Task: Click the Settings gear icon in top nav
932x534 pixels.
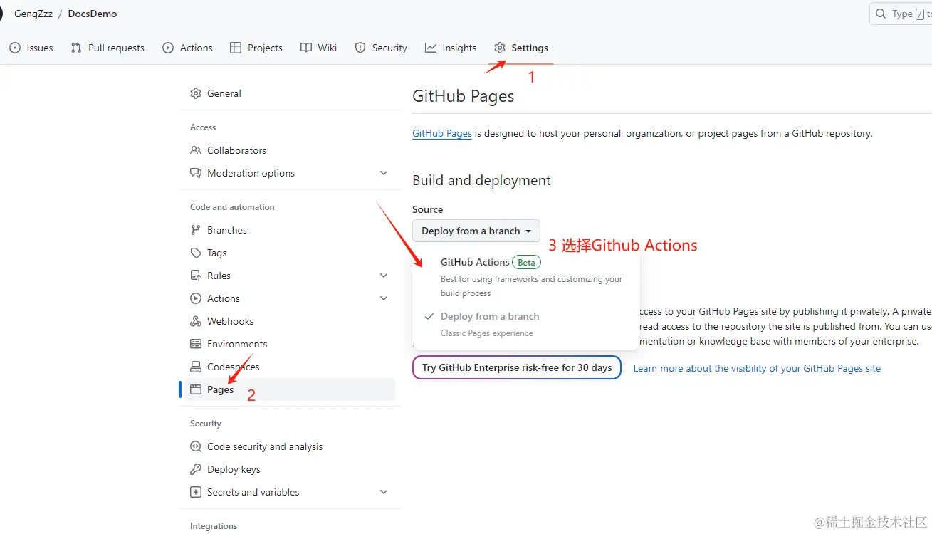Action: click(500, 48)
